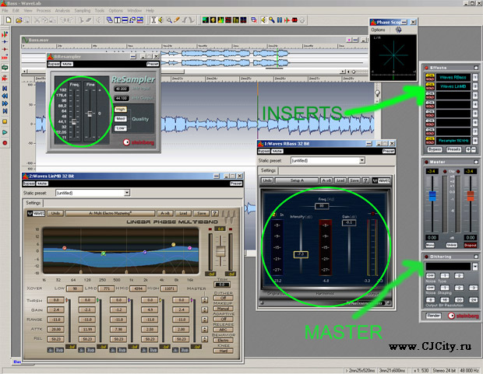Click the rewind transport icon

point(5,96)
